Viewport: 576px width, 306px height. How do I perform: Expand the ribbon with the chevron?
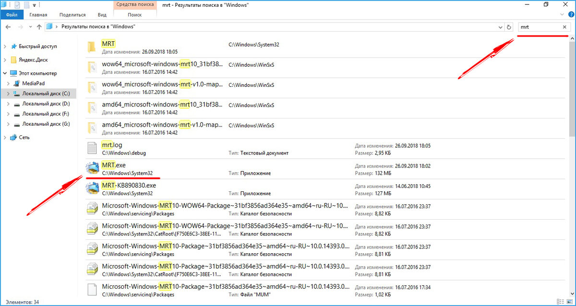(x=561, y=15)
